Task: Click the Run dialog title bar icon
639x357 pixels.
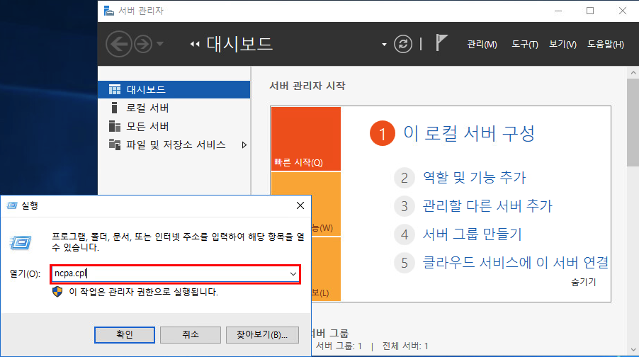Action: tap(12, 206)
